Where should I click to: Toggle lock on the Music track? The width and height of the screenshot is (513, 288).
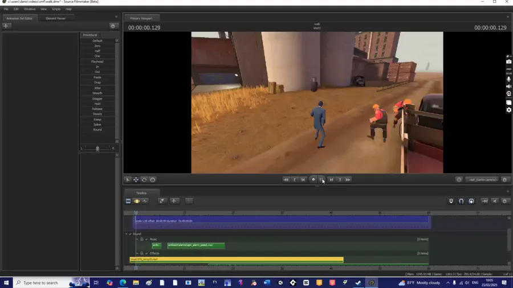coord(142,240)
